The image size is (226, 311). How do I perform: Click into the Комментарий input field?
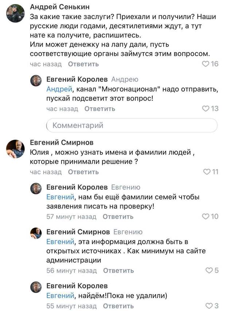coord(133,125)
